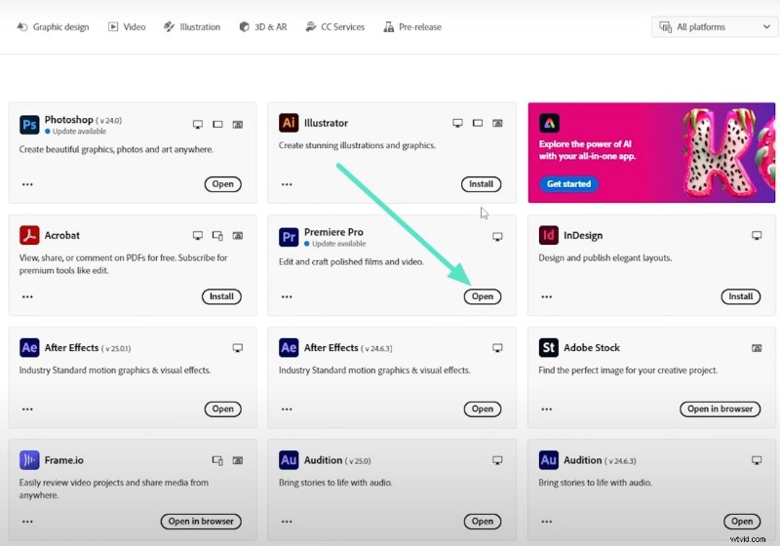Click Get started in Express banner

[569, 184]
